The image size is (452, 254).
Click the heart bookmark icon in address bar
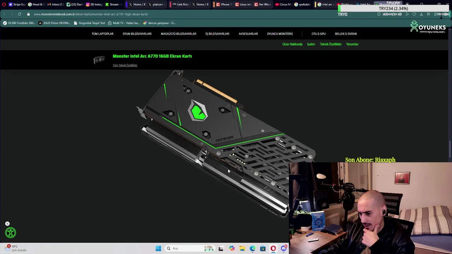click(x=414, y=14)
